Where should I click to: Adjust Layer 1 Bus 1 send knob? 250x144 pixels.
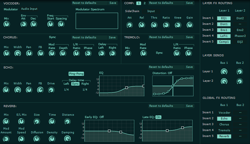(x=224, y=72)
